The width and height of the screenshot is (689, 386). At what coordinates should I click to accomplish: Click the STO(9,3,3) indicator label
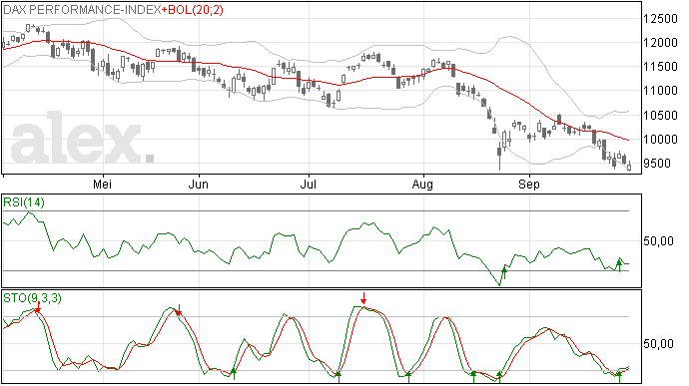[x=32, y=298]
